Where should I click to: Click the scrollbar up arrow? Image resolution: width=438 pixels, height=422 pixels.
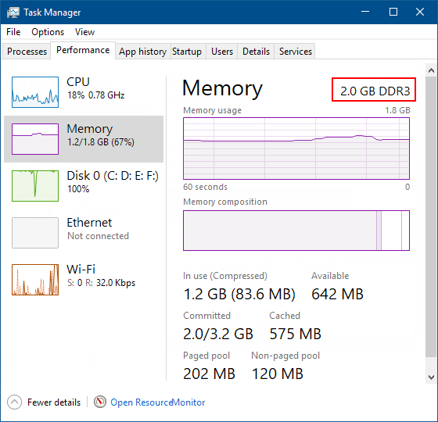(x=431, y=70)
